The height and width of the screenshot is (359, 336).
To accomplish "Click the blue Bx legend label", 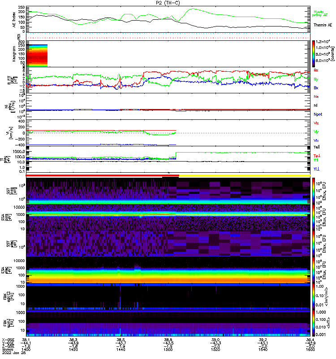I will pos(316,88).
